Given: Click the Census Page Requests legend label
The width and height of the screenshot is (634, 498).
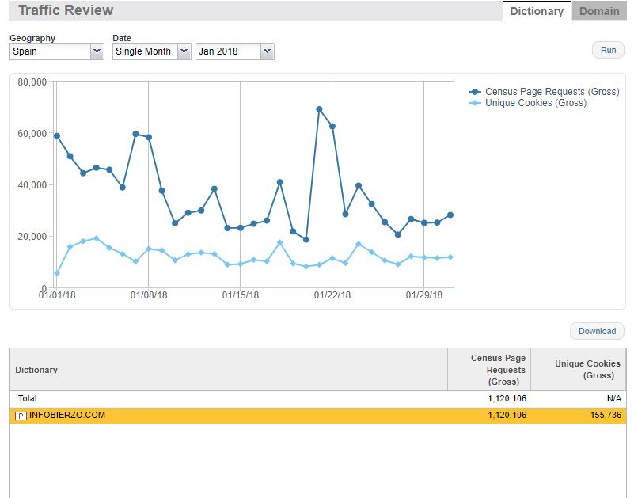Looking at the screenshot, I should pos(552,92).
